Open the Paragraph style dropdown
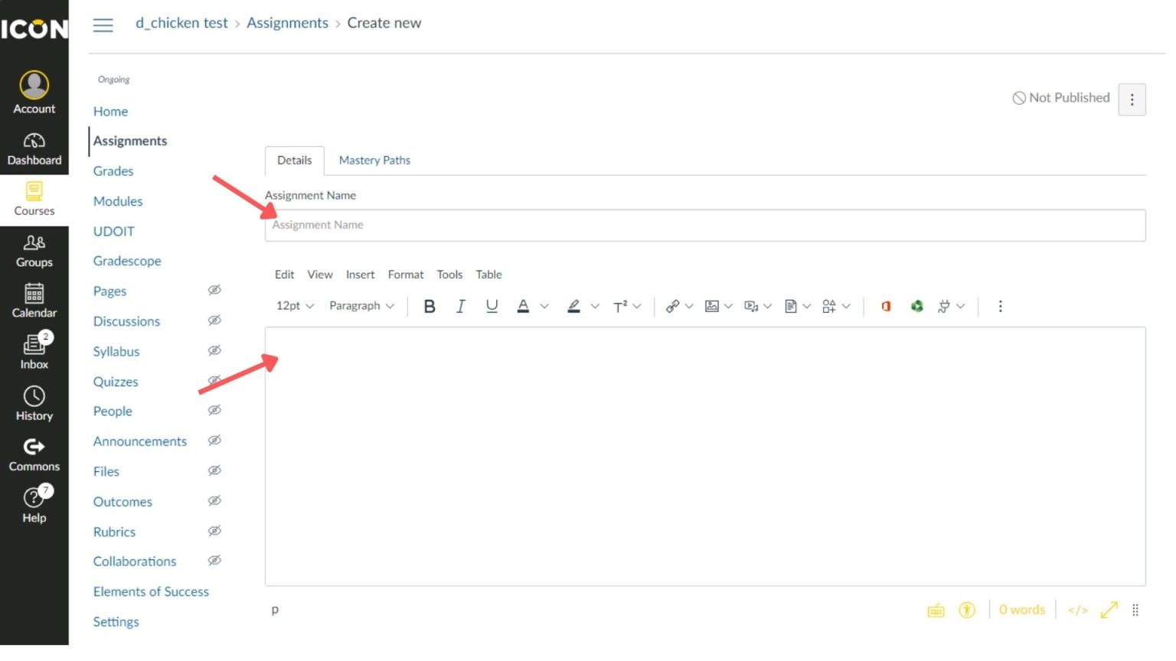Screen dimensions: 1176x661 pos(361,305)
